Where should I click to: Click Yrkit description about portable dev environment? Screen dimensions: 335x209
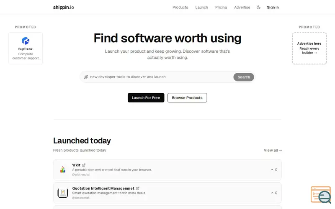pos(112,170)
